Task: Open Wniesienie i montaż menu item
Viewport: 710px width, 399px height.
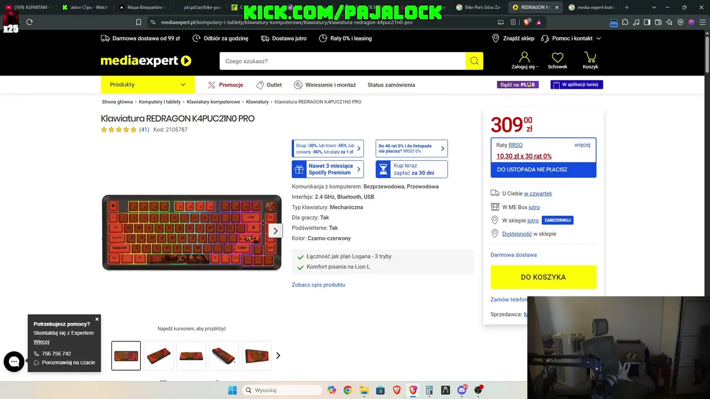Action: point(325,85)
